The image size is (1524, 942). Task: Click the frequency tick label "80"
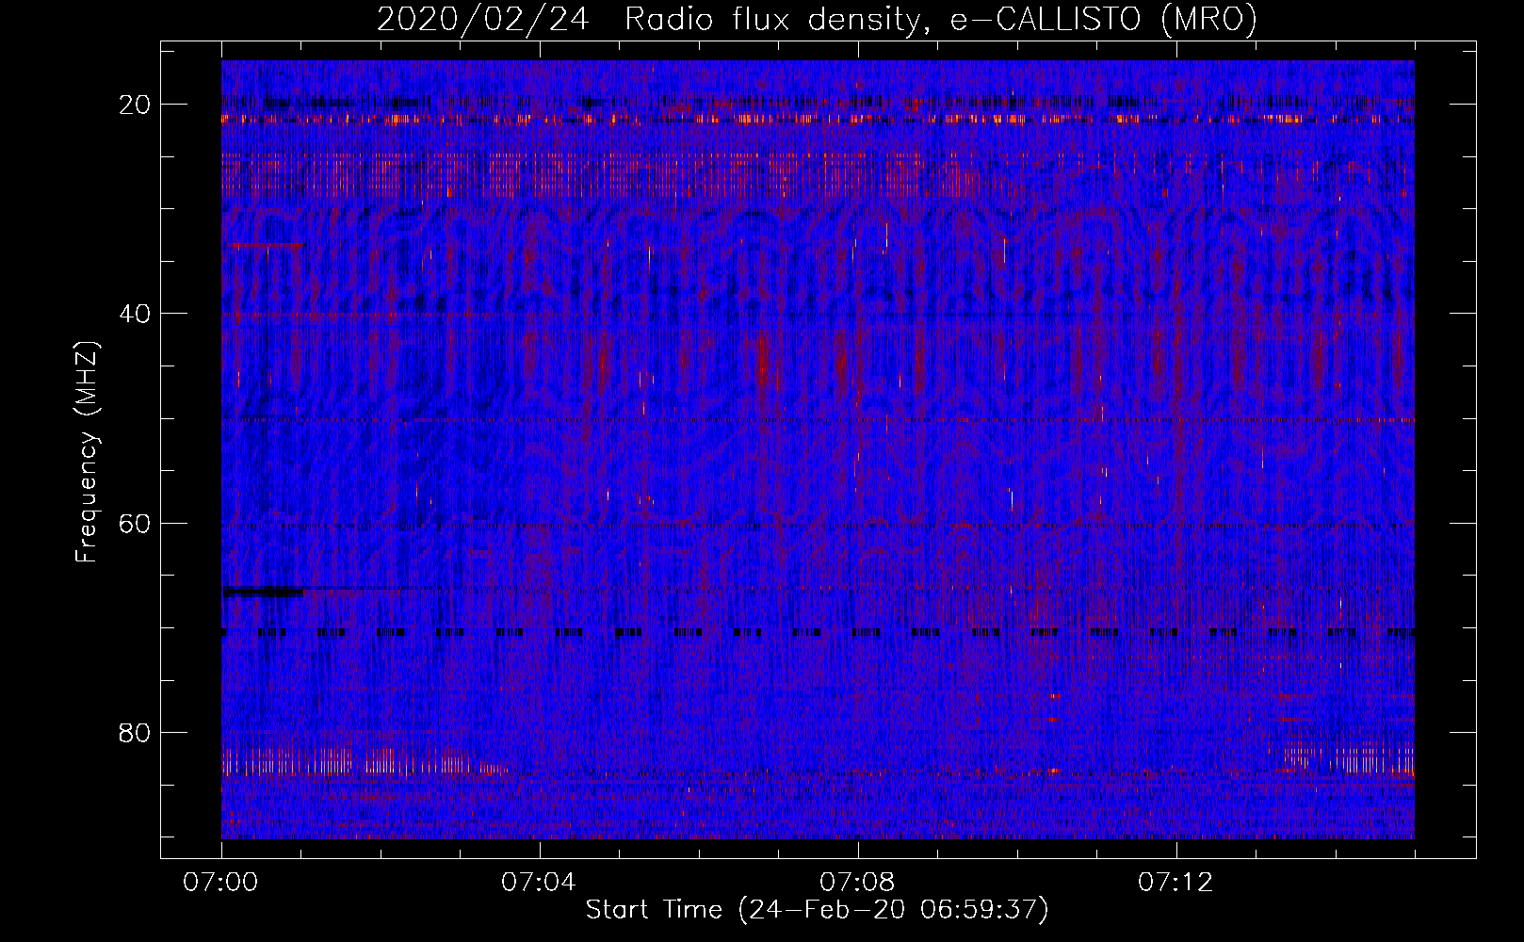pyautogui.click(x=135, y=732)
